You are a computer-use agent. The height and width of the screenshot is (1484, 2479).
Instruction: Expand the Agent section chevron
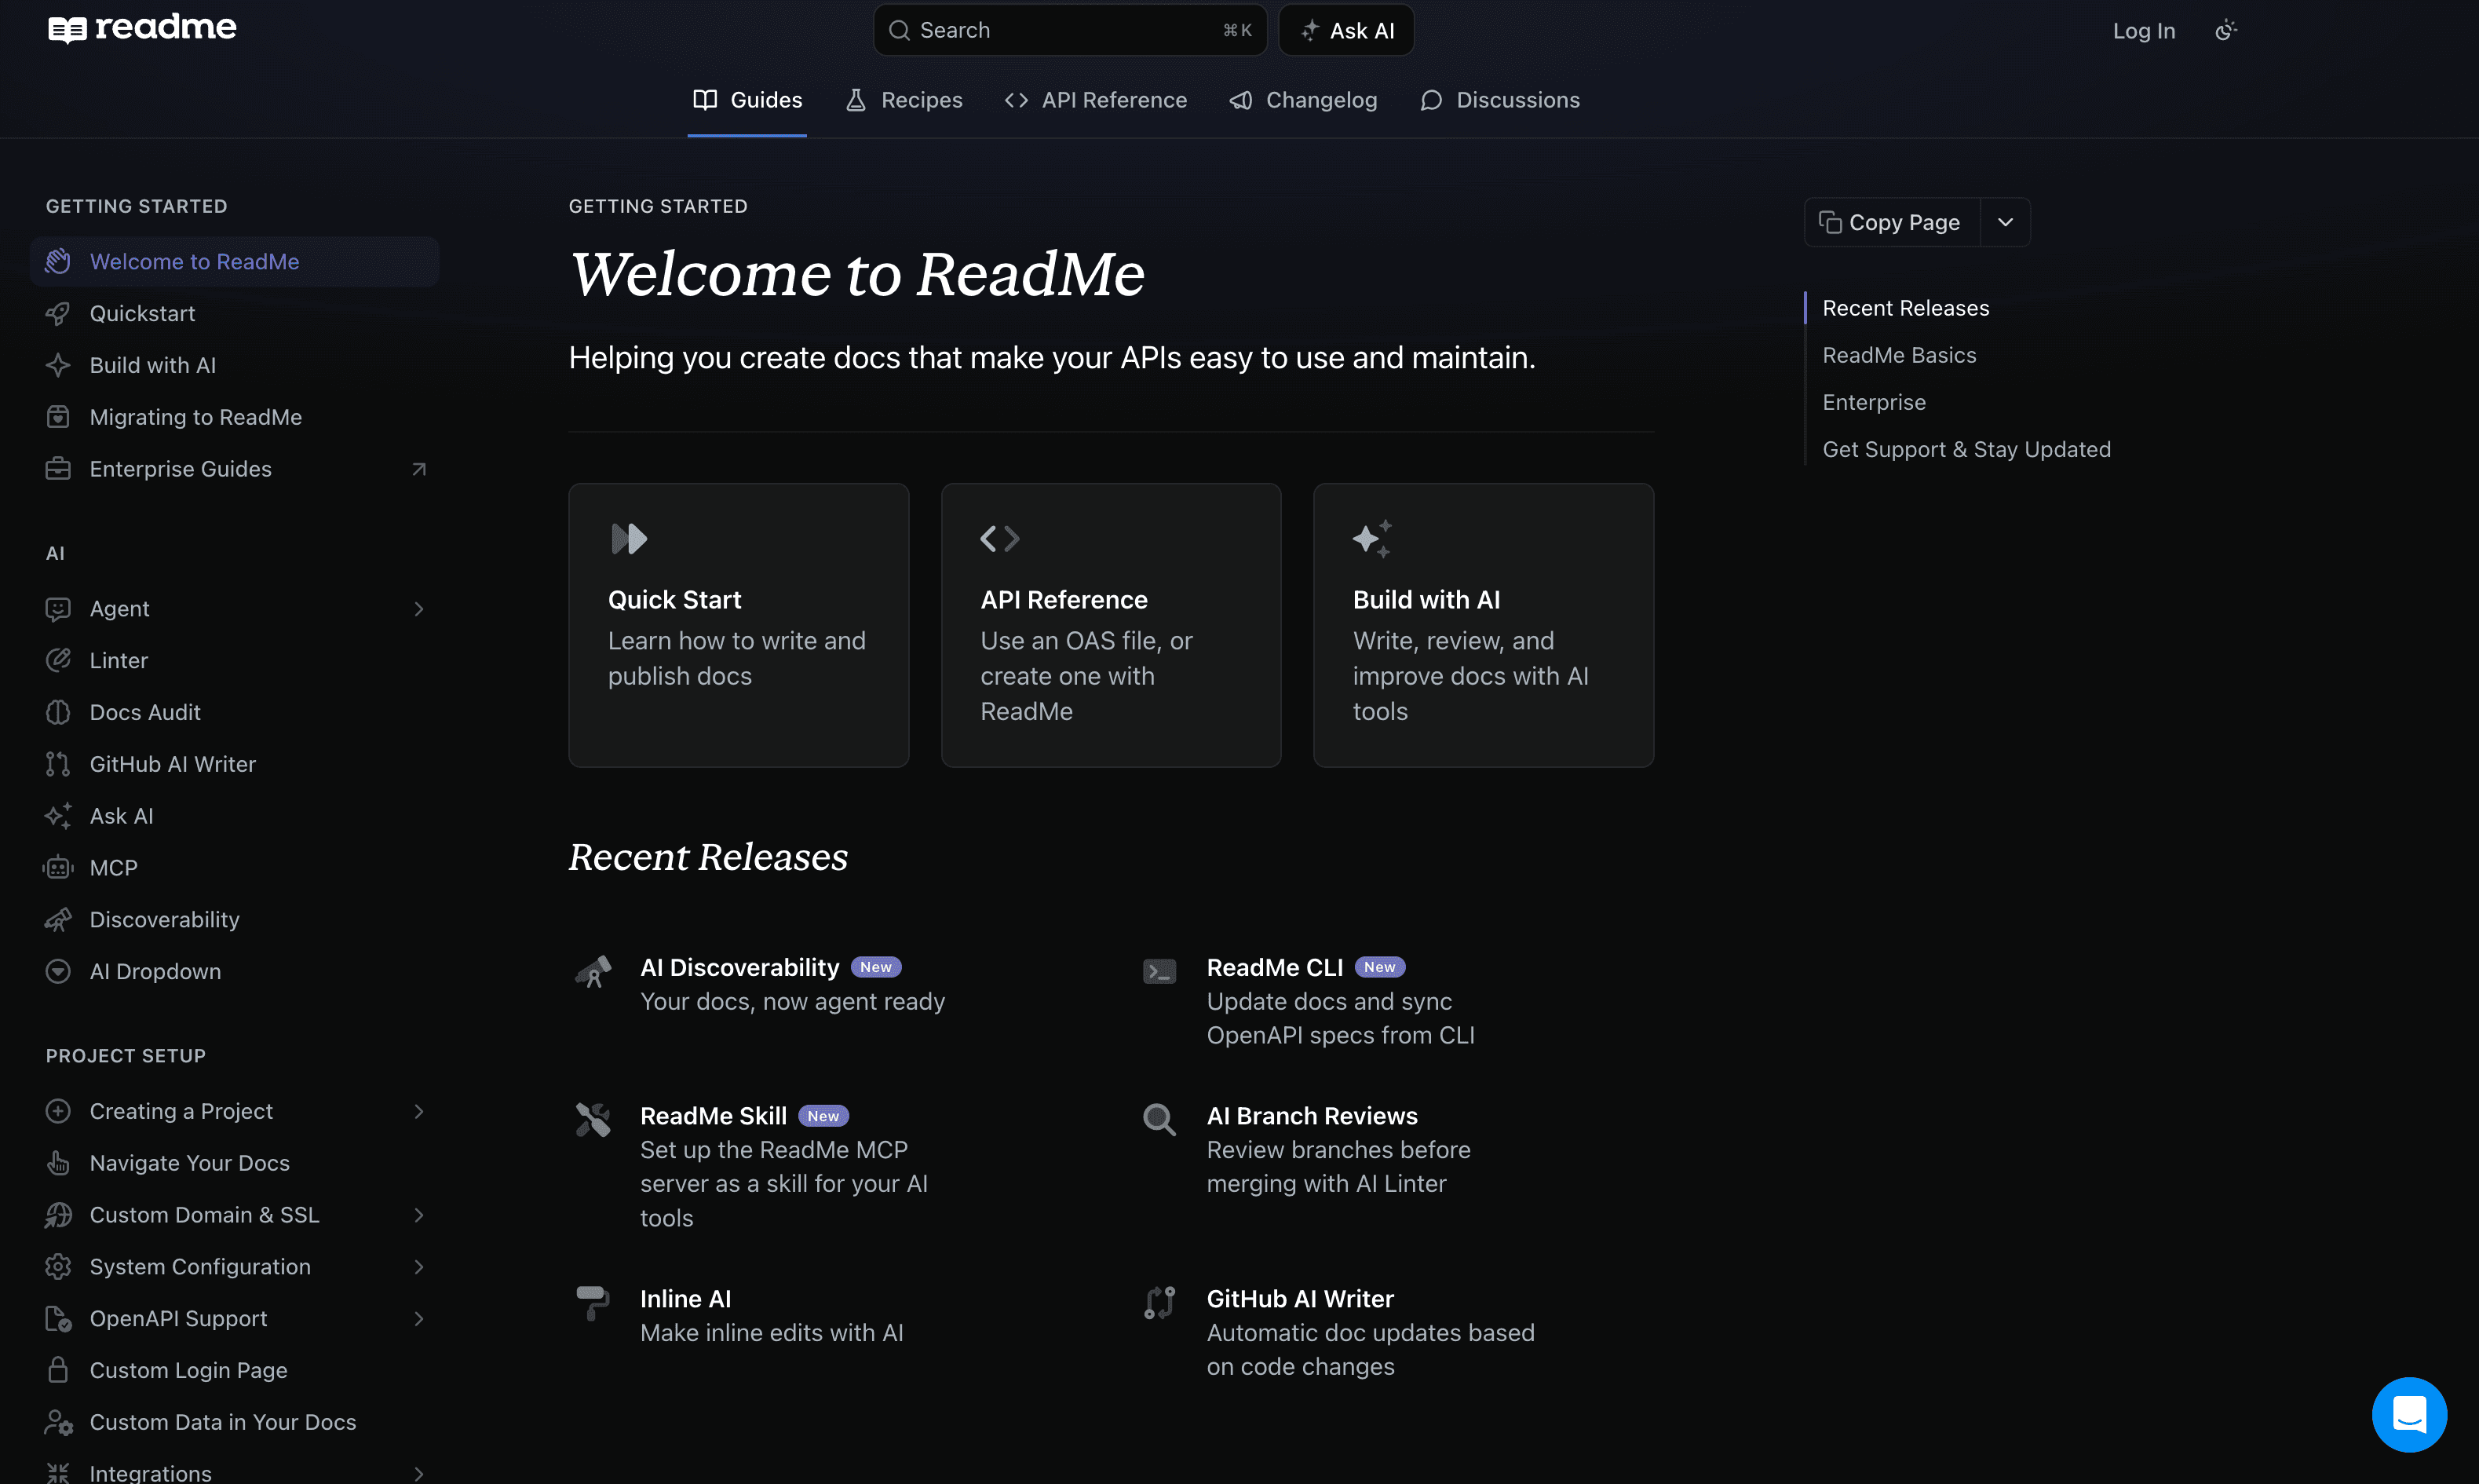pos(419,609)
